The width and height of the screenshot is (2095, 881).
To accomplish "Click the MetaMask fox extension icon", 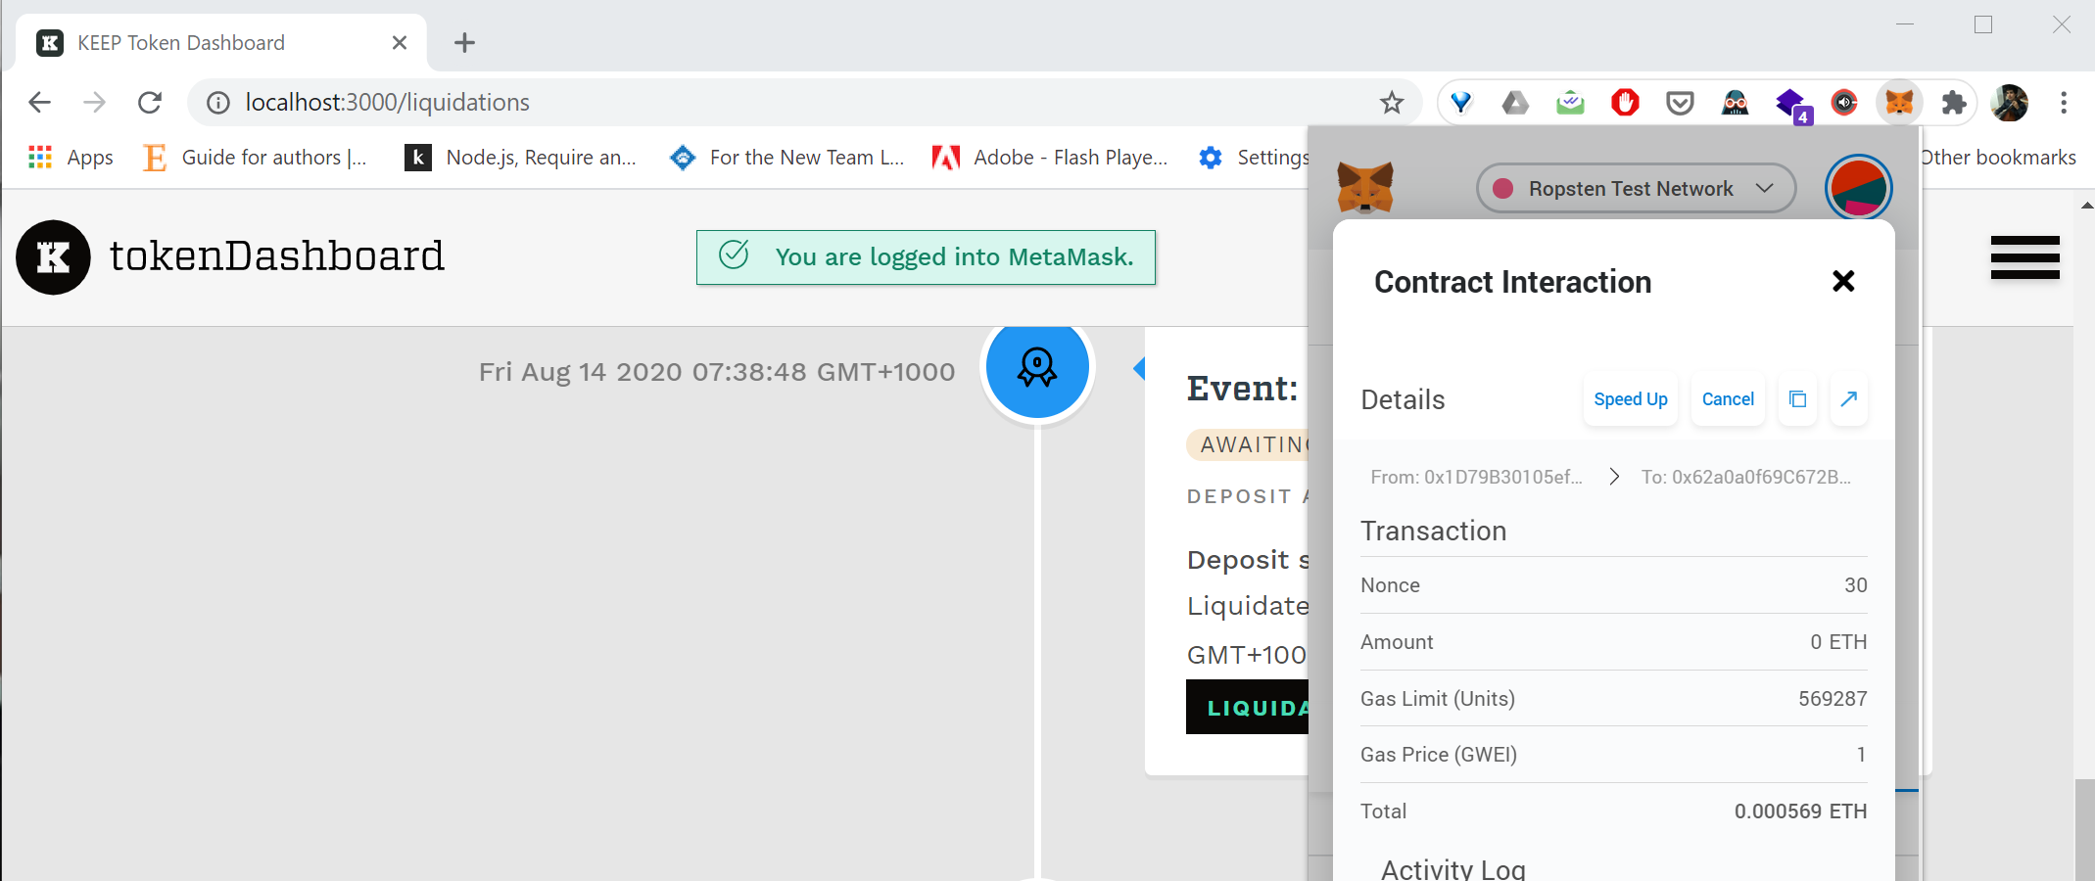I will click(1899, 102).
